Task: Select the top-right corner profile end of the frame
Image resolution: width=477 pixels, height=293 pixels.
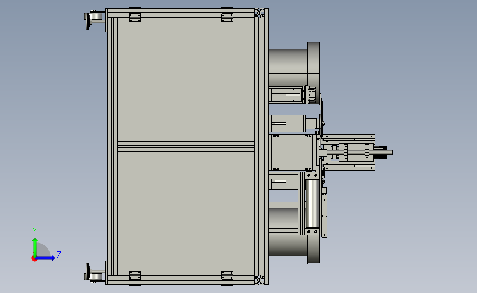Action: tap(259, 13)
